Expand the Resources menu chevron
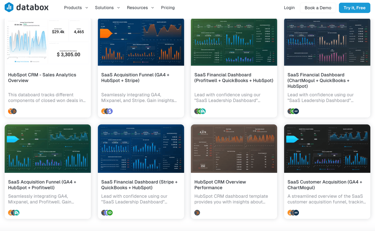The width and height of the screenshot is (375, 231). click(x=153, y=8)
